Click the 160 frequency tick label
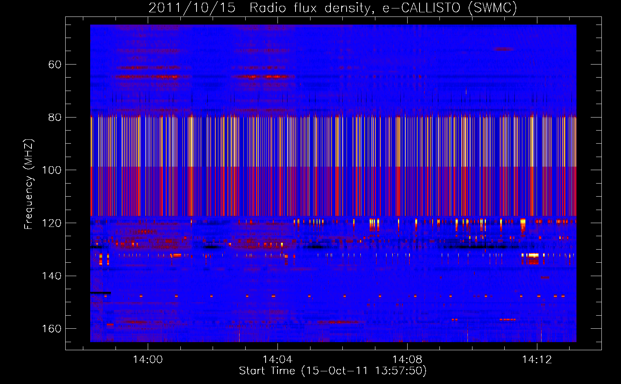The height and width of the screenshot is (384, 621). coord(52,329)
